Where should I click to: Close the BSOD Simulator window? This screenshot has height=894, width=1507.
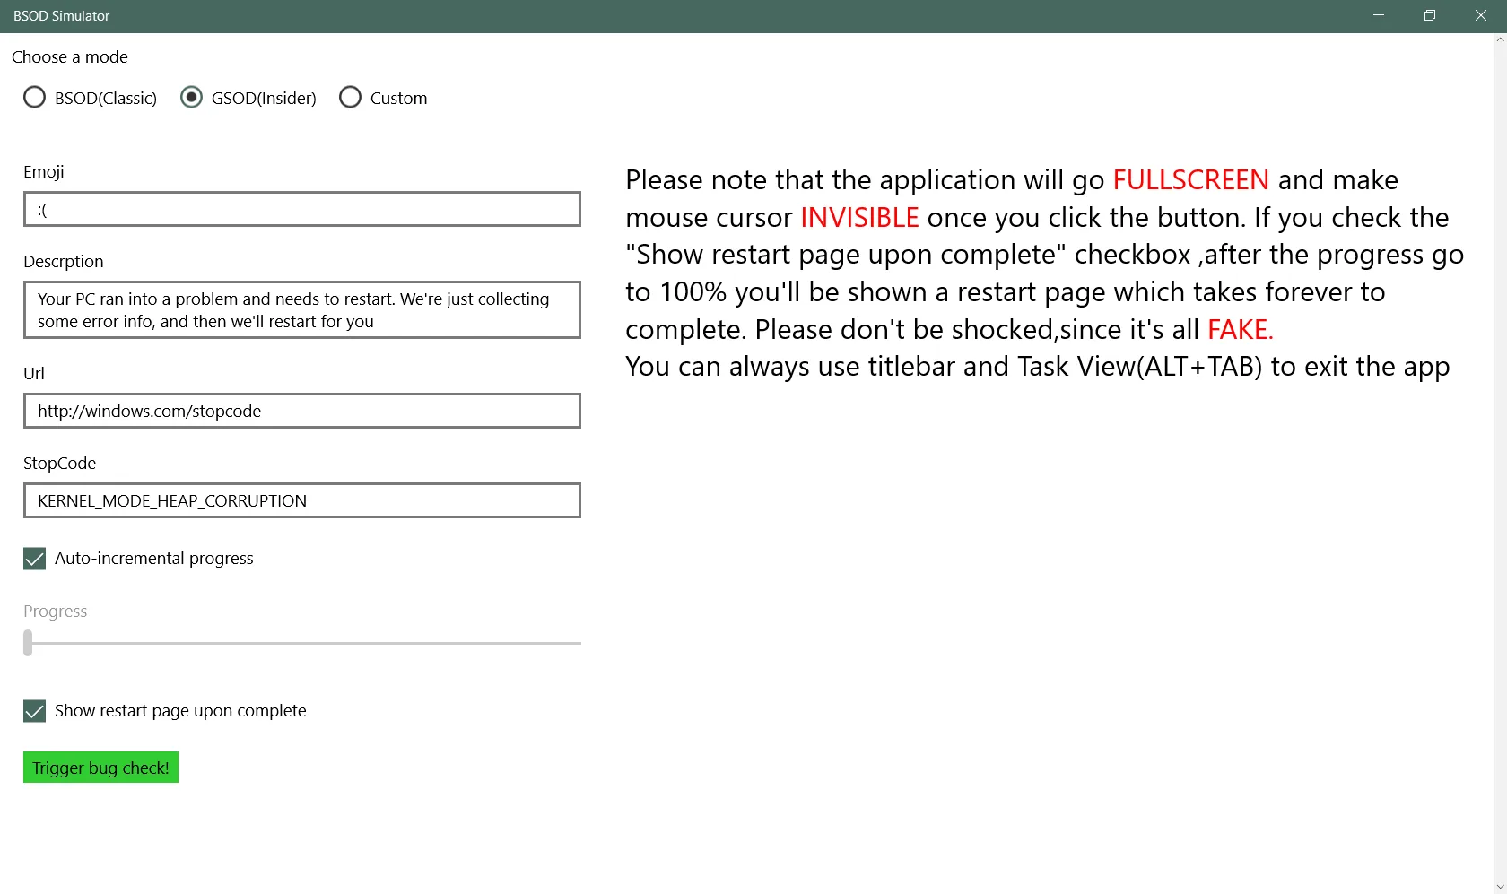(x=1481, y=16)
